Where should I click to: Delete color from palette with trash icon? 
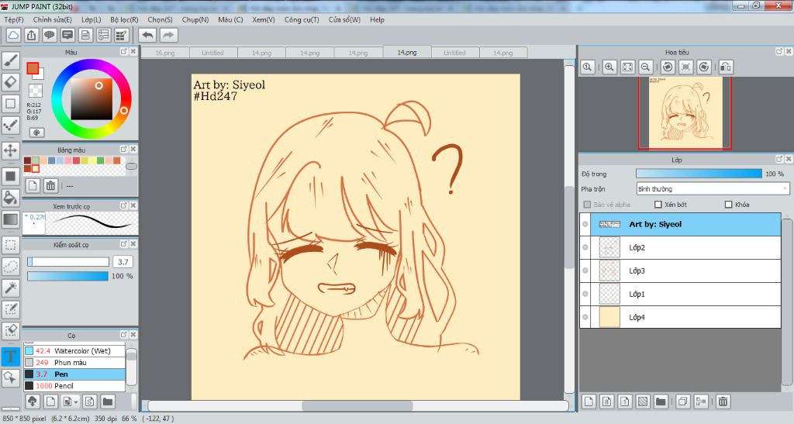coord(50,186)
